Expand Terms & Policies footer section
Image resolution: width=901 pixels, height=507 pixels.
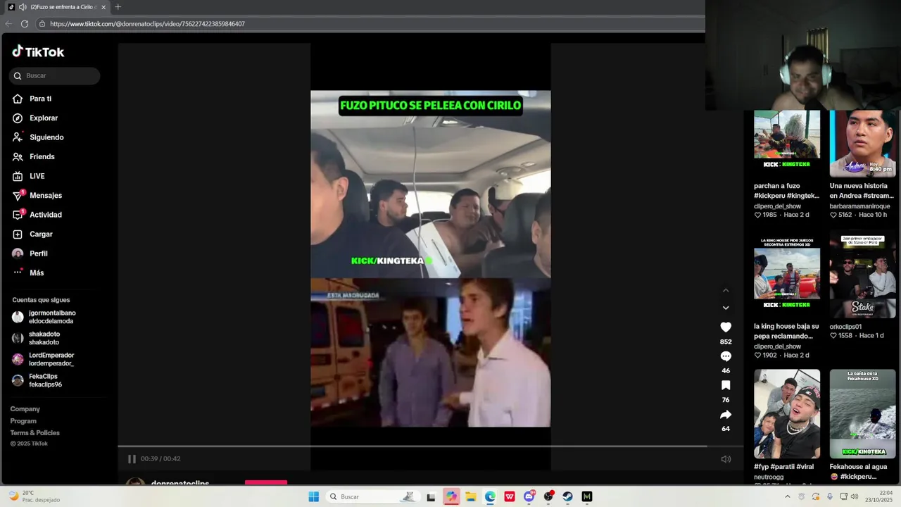35,433
